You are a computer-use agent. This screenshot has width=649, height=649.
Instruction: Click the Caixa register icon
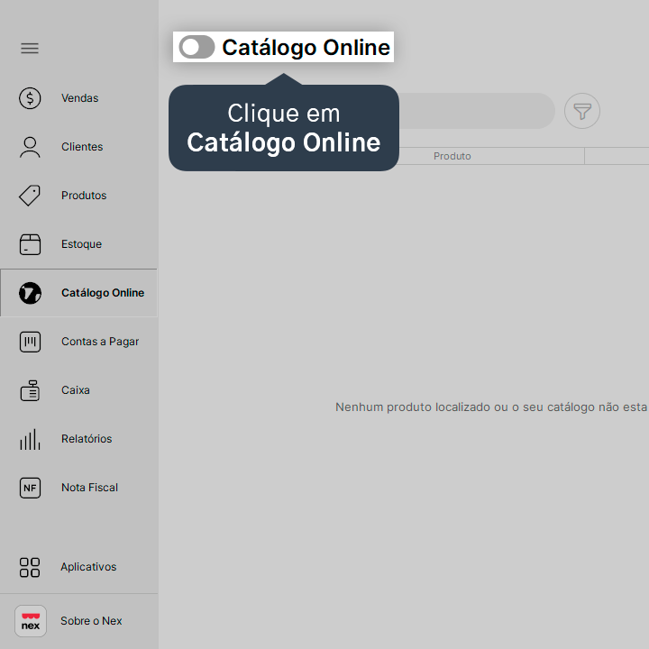coord(30,390)
